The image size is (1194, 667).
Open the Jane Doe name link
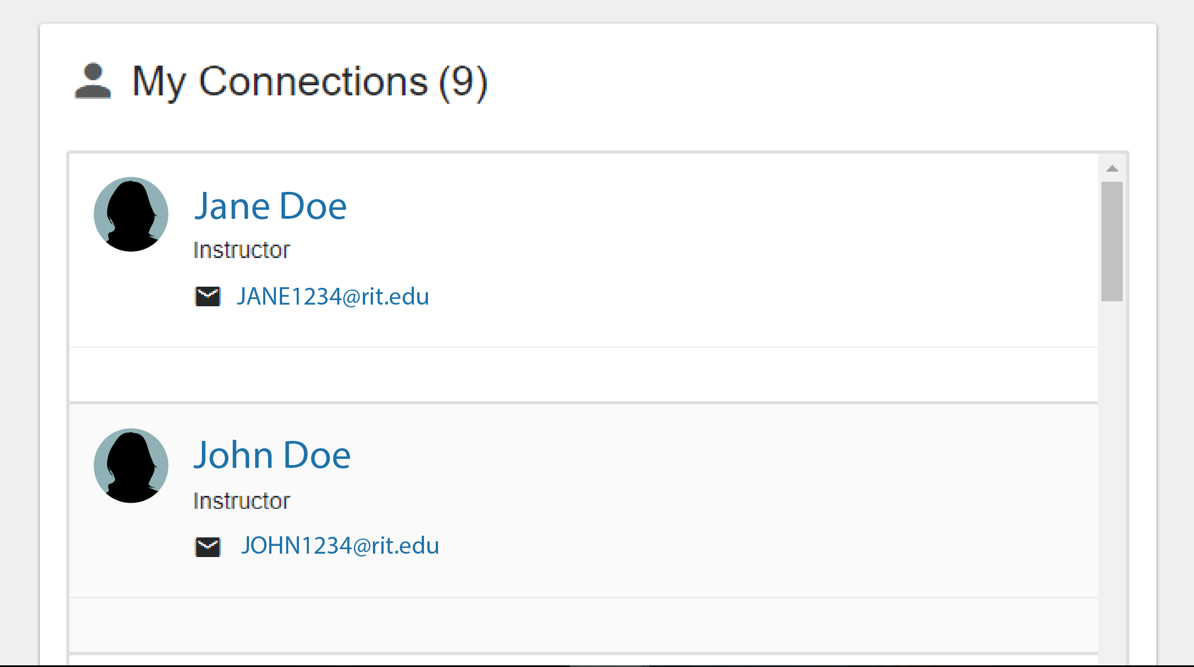[x=270, y=206]
